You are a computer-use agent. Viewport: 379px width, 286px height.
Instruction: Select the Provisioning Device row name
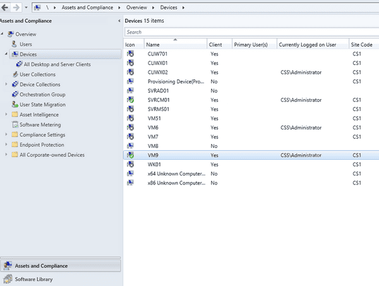pyautogui.click(x=176, y=81)
